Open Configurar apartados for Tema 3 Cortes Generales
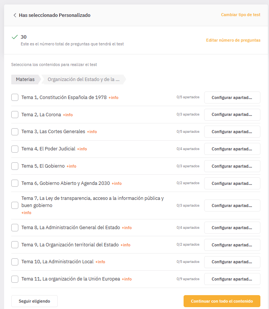The height and width of the screenshot is (309, 269). 232,132
